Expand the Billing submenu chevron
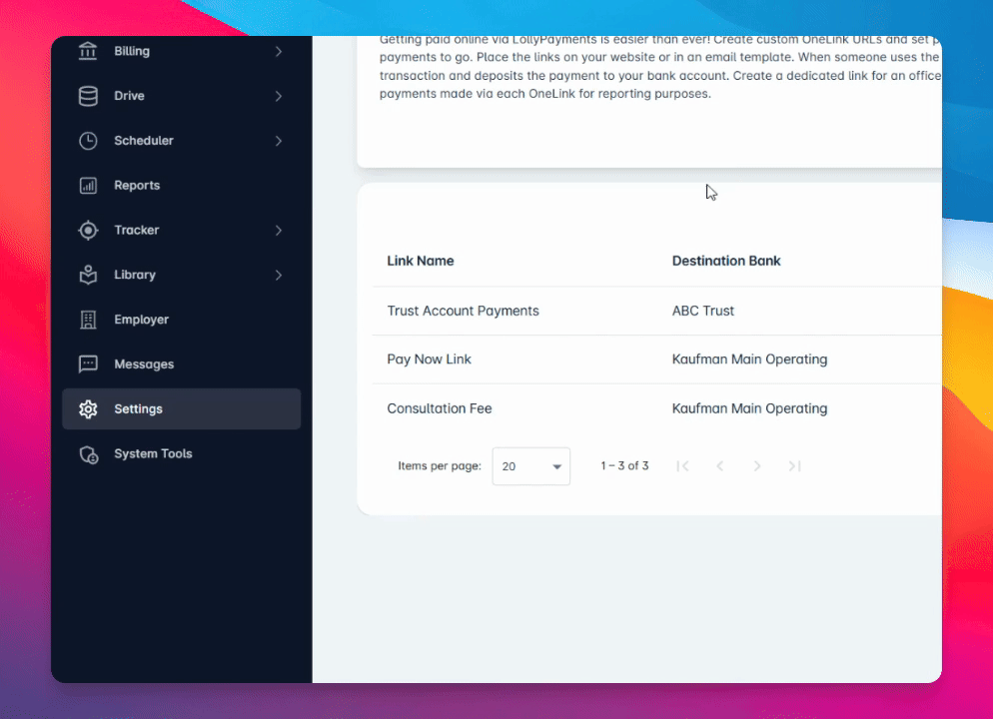993x719 pixels. 279,51
